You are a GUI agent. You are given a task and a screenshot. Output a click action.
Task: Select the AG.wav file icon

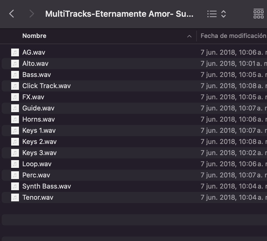click(x=15, y=52)
